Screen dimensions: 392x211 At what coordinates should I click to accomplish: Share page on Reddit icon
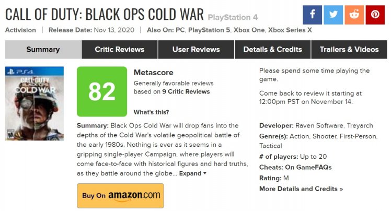354,15
